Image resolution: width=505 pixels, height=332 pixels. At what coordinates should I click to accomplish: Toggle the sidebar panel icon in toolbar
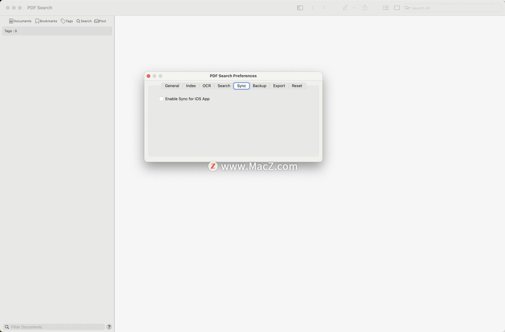(300, 8)
